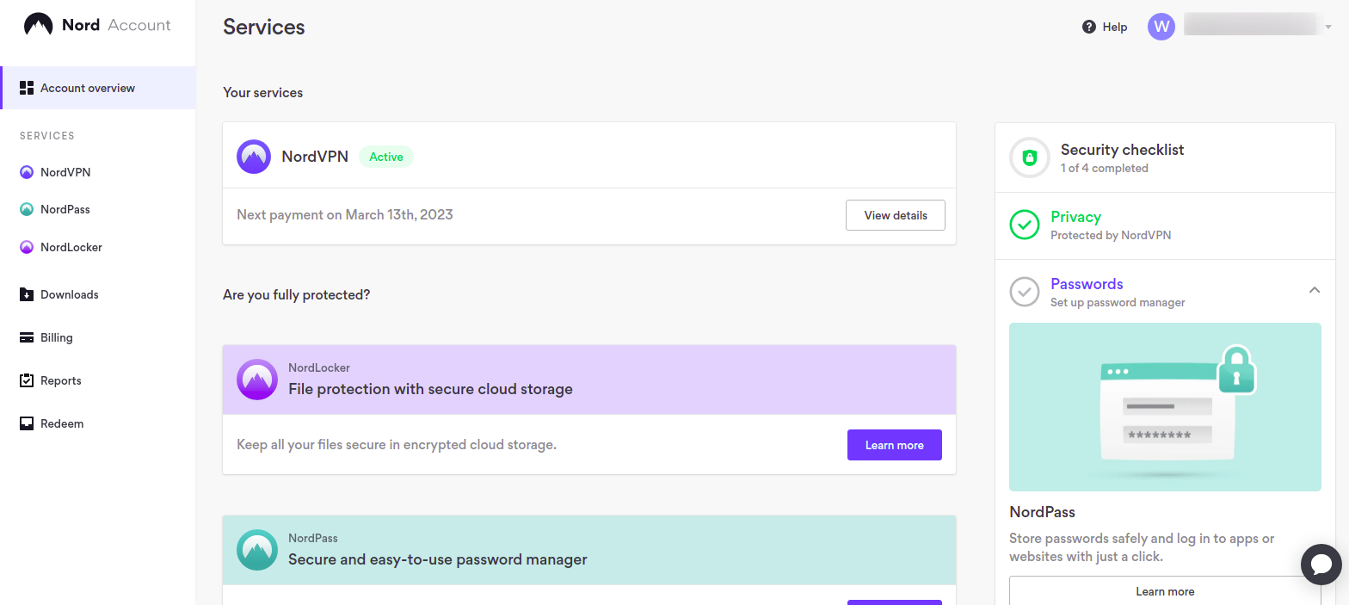Click the "Protected by NordVPN" text
This screenshot has width=1349, height=605.
coord(1111,235)
